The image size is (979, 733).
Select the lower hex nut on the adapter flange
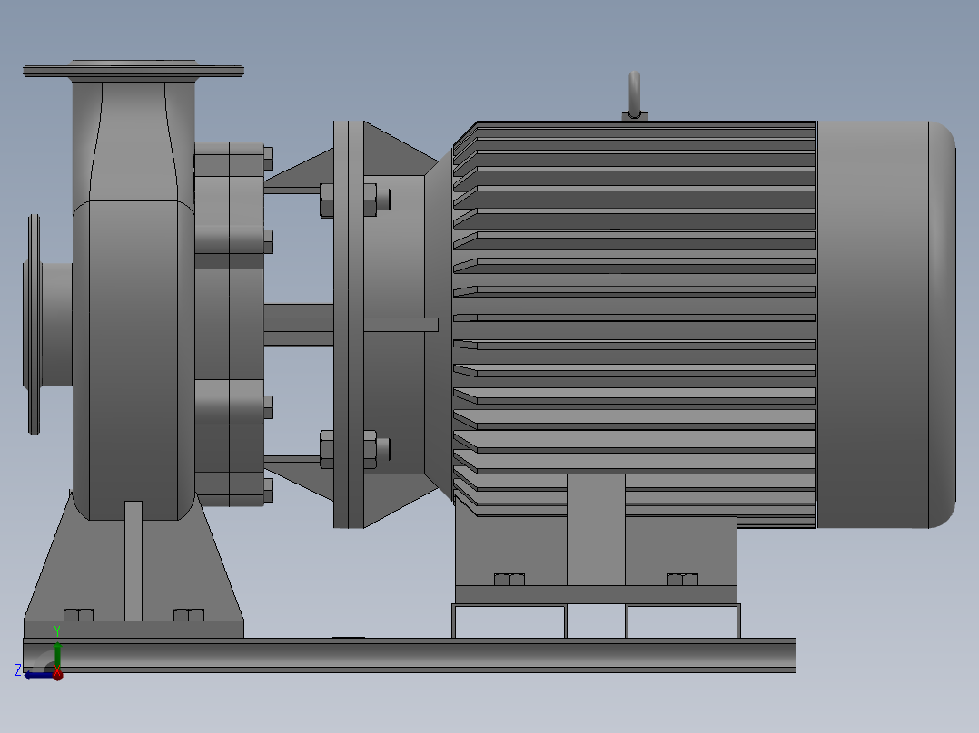click(327, 448)
